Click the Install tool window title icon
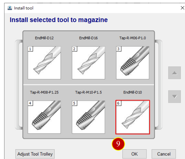 point(10,8)
